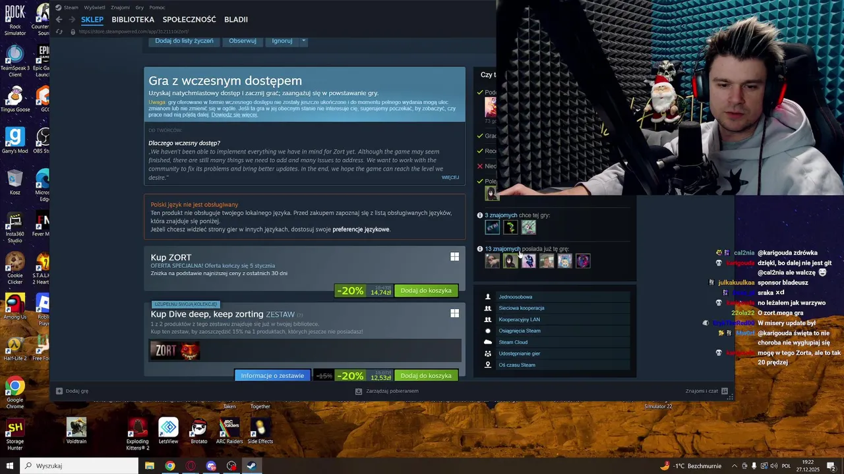Add Dive deep bundle via Dodaj do koszyka
The width and height of the screenshot is (844, 474).
(x=426, y=375)
